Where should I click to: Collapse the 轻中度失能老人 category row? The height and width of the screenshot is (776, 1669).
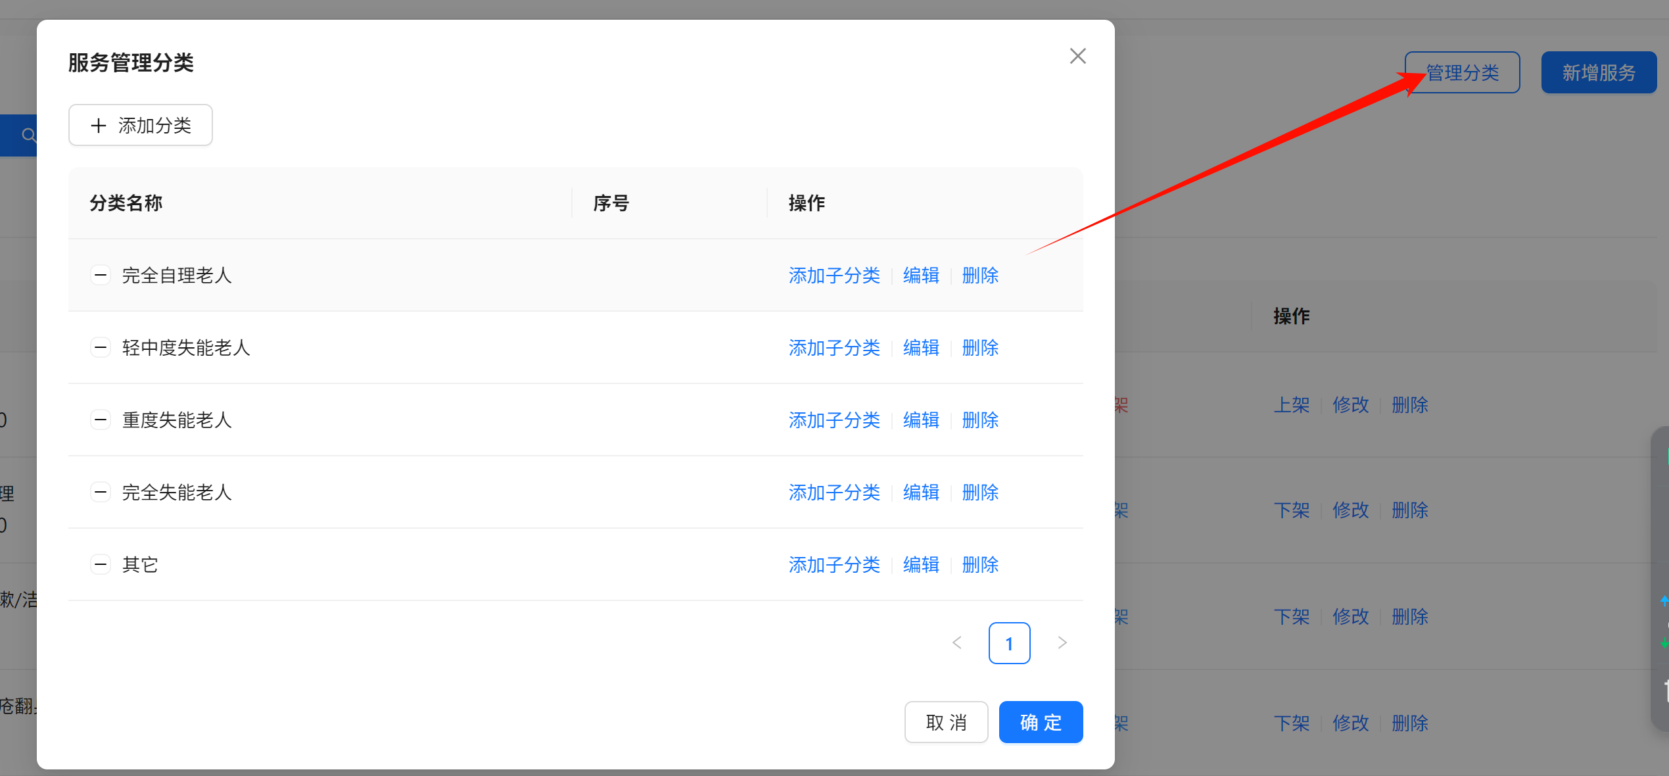pos(100,347)
